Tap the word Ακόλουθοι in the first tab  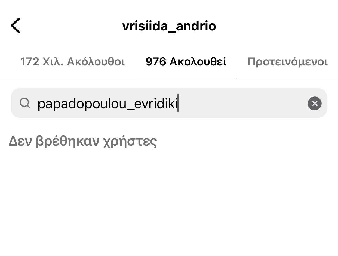point(96,62)
